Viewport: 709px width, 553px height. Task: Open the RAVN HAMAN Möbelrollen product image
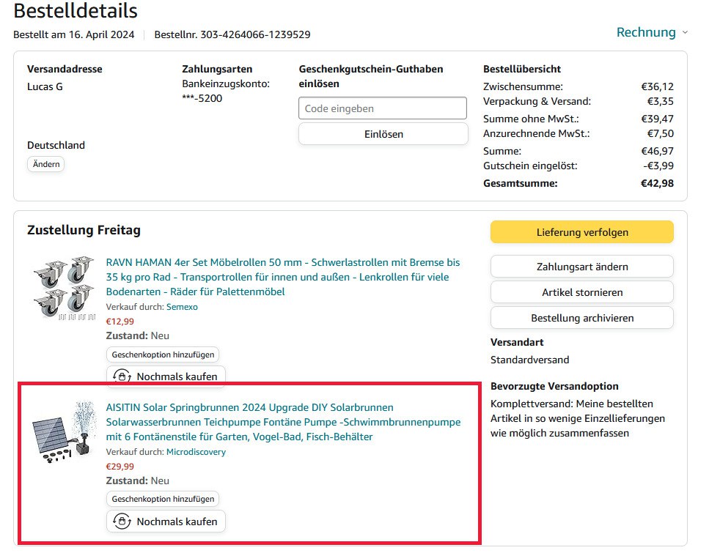[63, 288]
